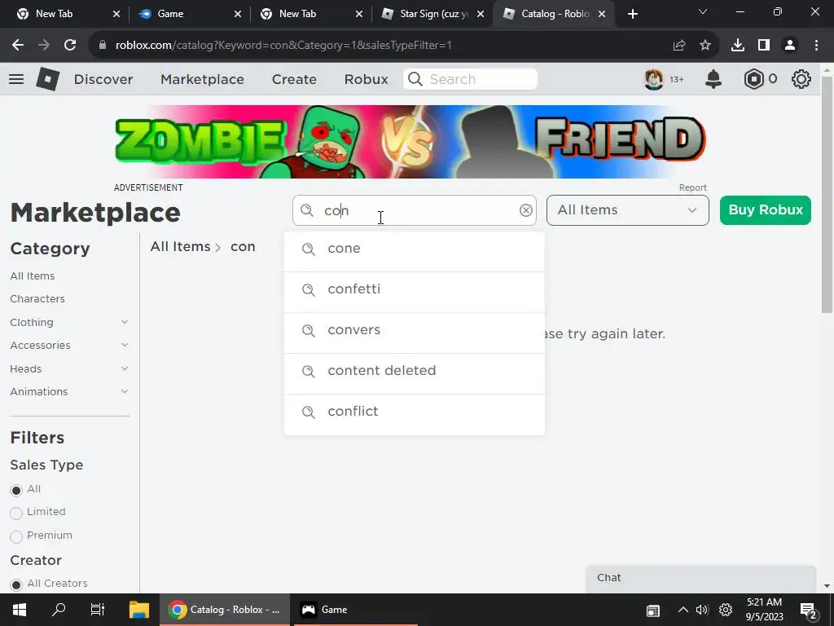
Task: Click the Roblox logo home icon
Action: pos(48,79)
